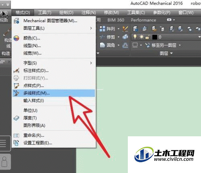Expand the 阵列 dropdown arrow
Screen dimensions: 201x173
pyautogui.click(x=119, y=29)
